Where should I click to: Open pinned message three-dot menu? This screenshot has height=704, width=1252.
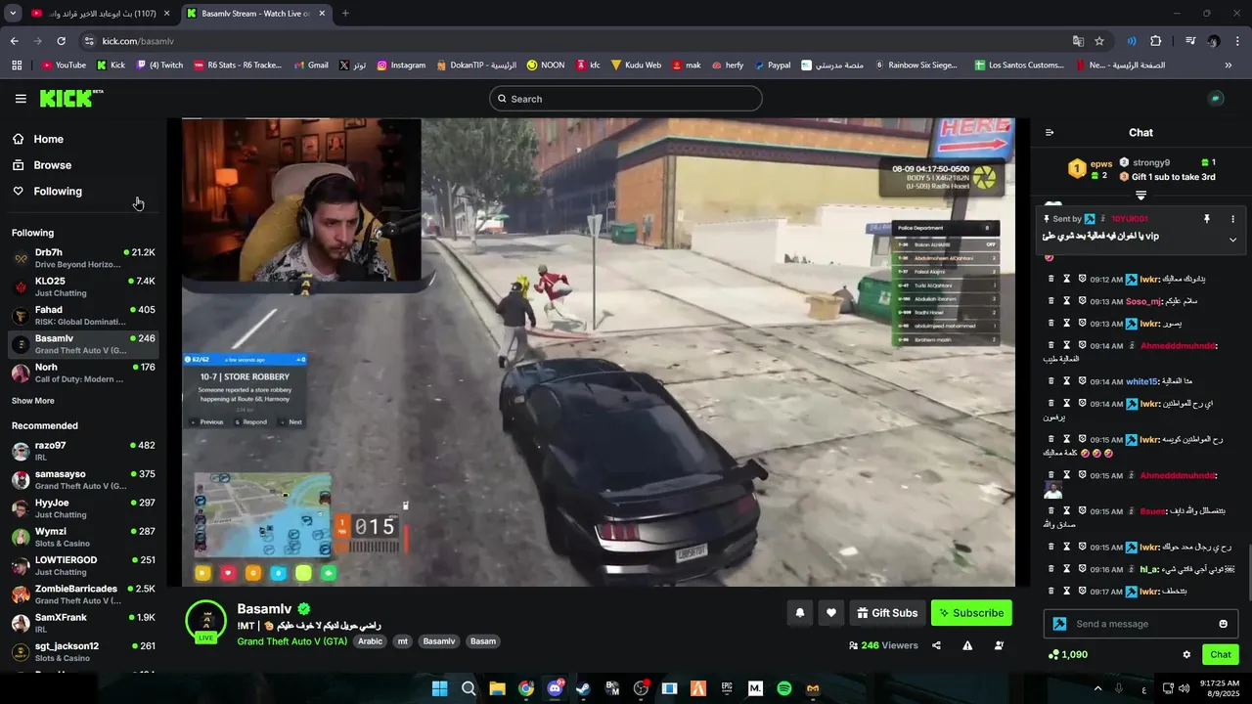pyautogui.click(x=1232, y=219)
